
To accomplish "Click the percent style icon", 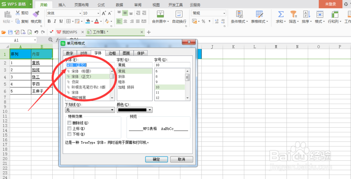I will (203, 21).
